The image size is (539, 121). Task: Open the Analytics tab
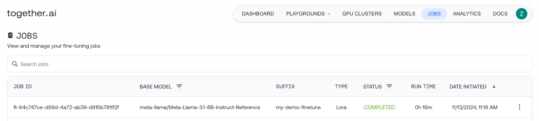coord(467,14)
